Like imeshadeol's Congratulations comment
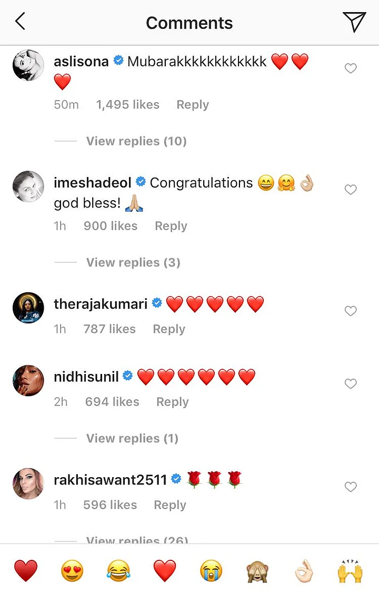The height and width of the screenshot is (601, 379). pyautogui.click(x=351, y=190)
